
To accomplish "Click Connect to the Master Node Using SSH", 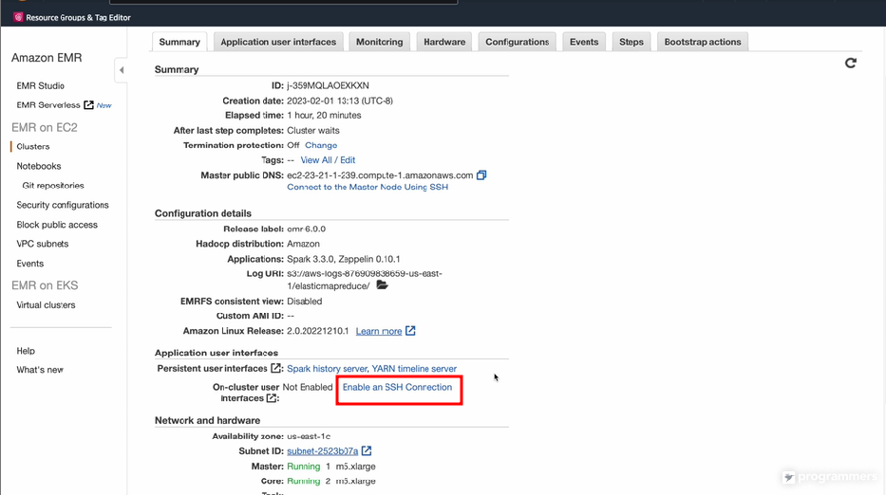I will click(368, 187).
